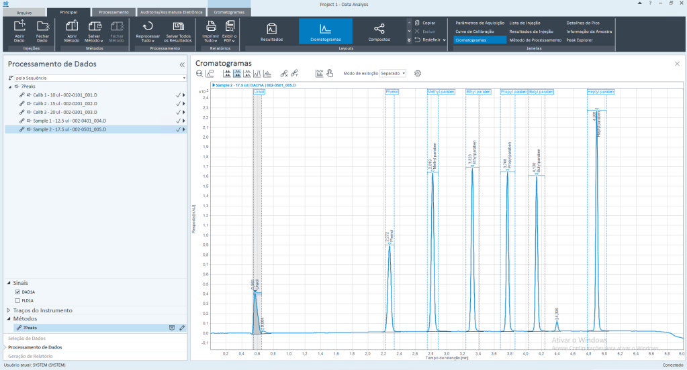Click the Fechar Dado icon
The height and width of the screenshot is (370, 687).
[42, 26]
